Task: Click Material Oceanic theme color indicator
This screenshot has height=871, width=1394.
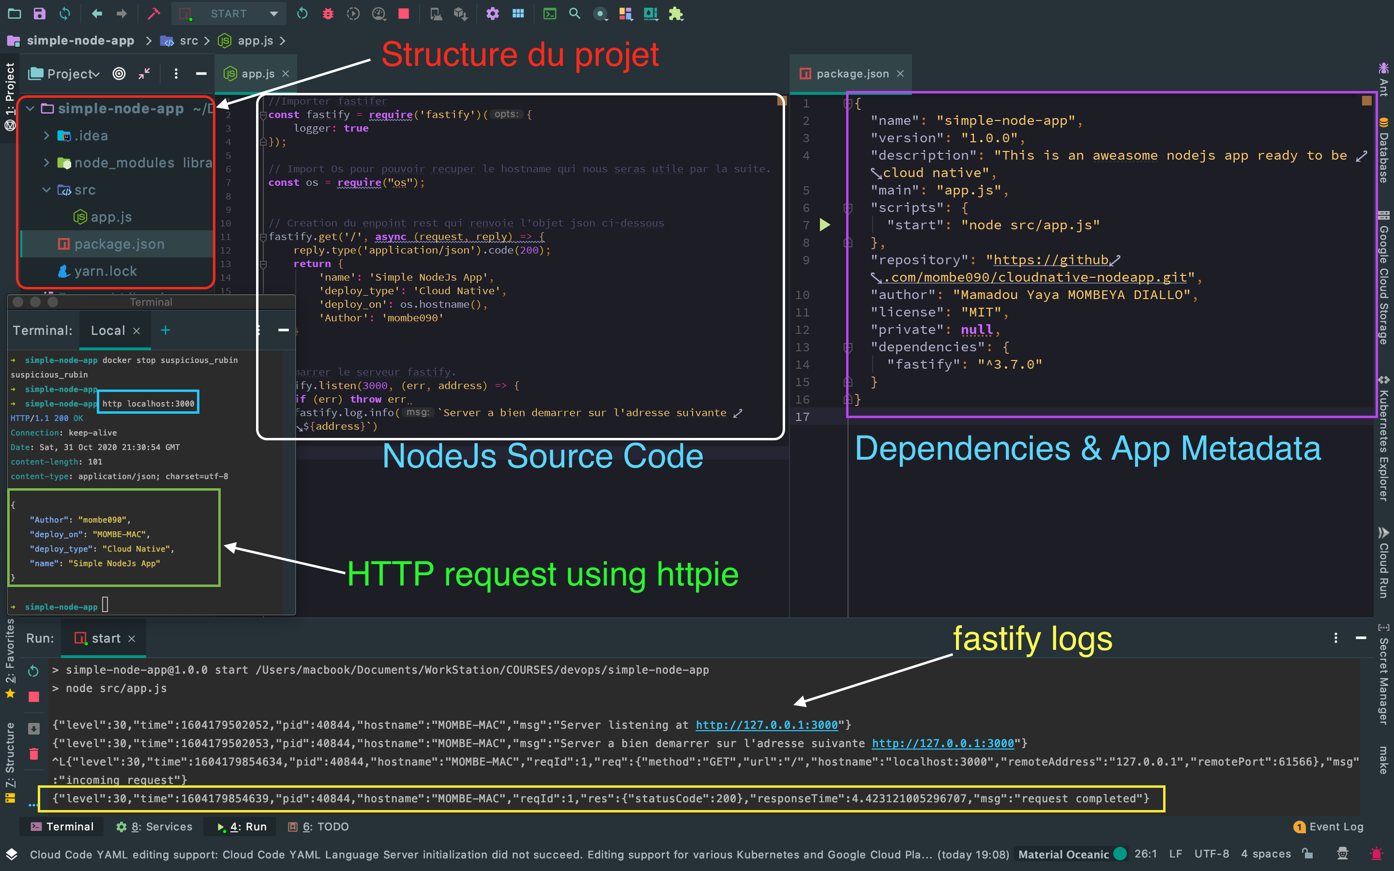Action: click(1121, 854)
